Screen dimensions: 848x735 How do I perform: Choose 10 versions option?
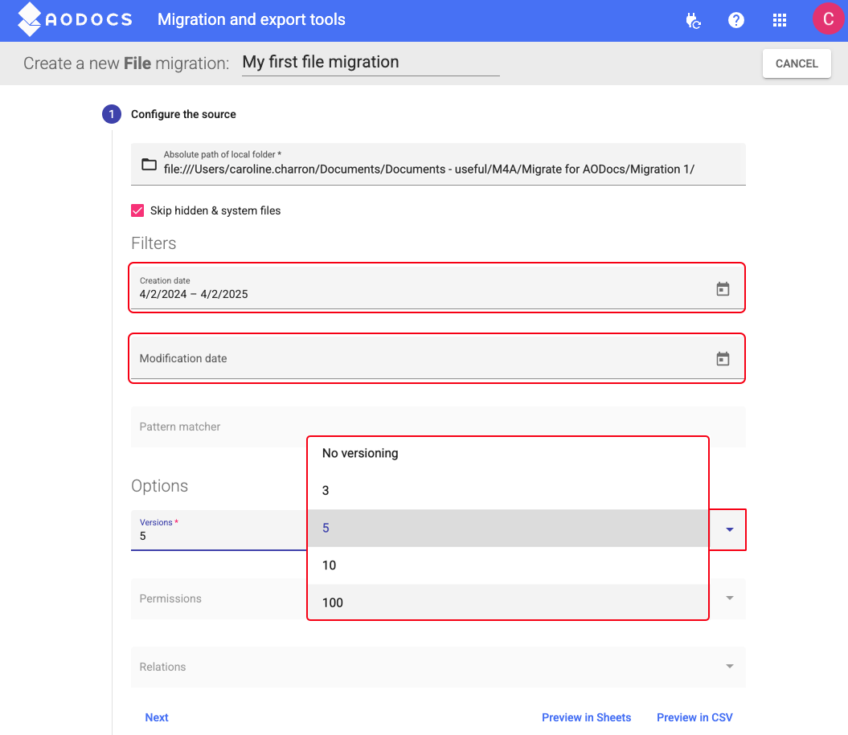tap(508, 566)
